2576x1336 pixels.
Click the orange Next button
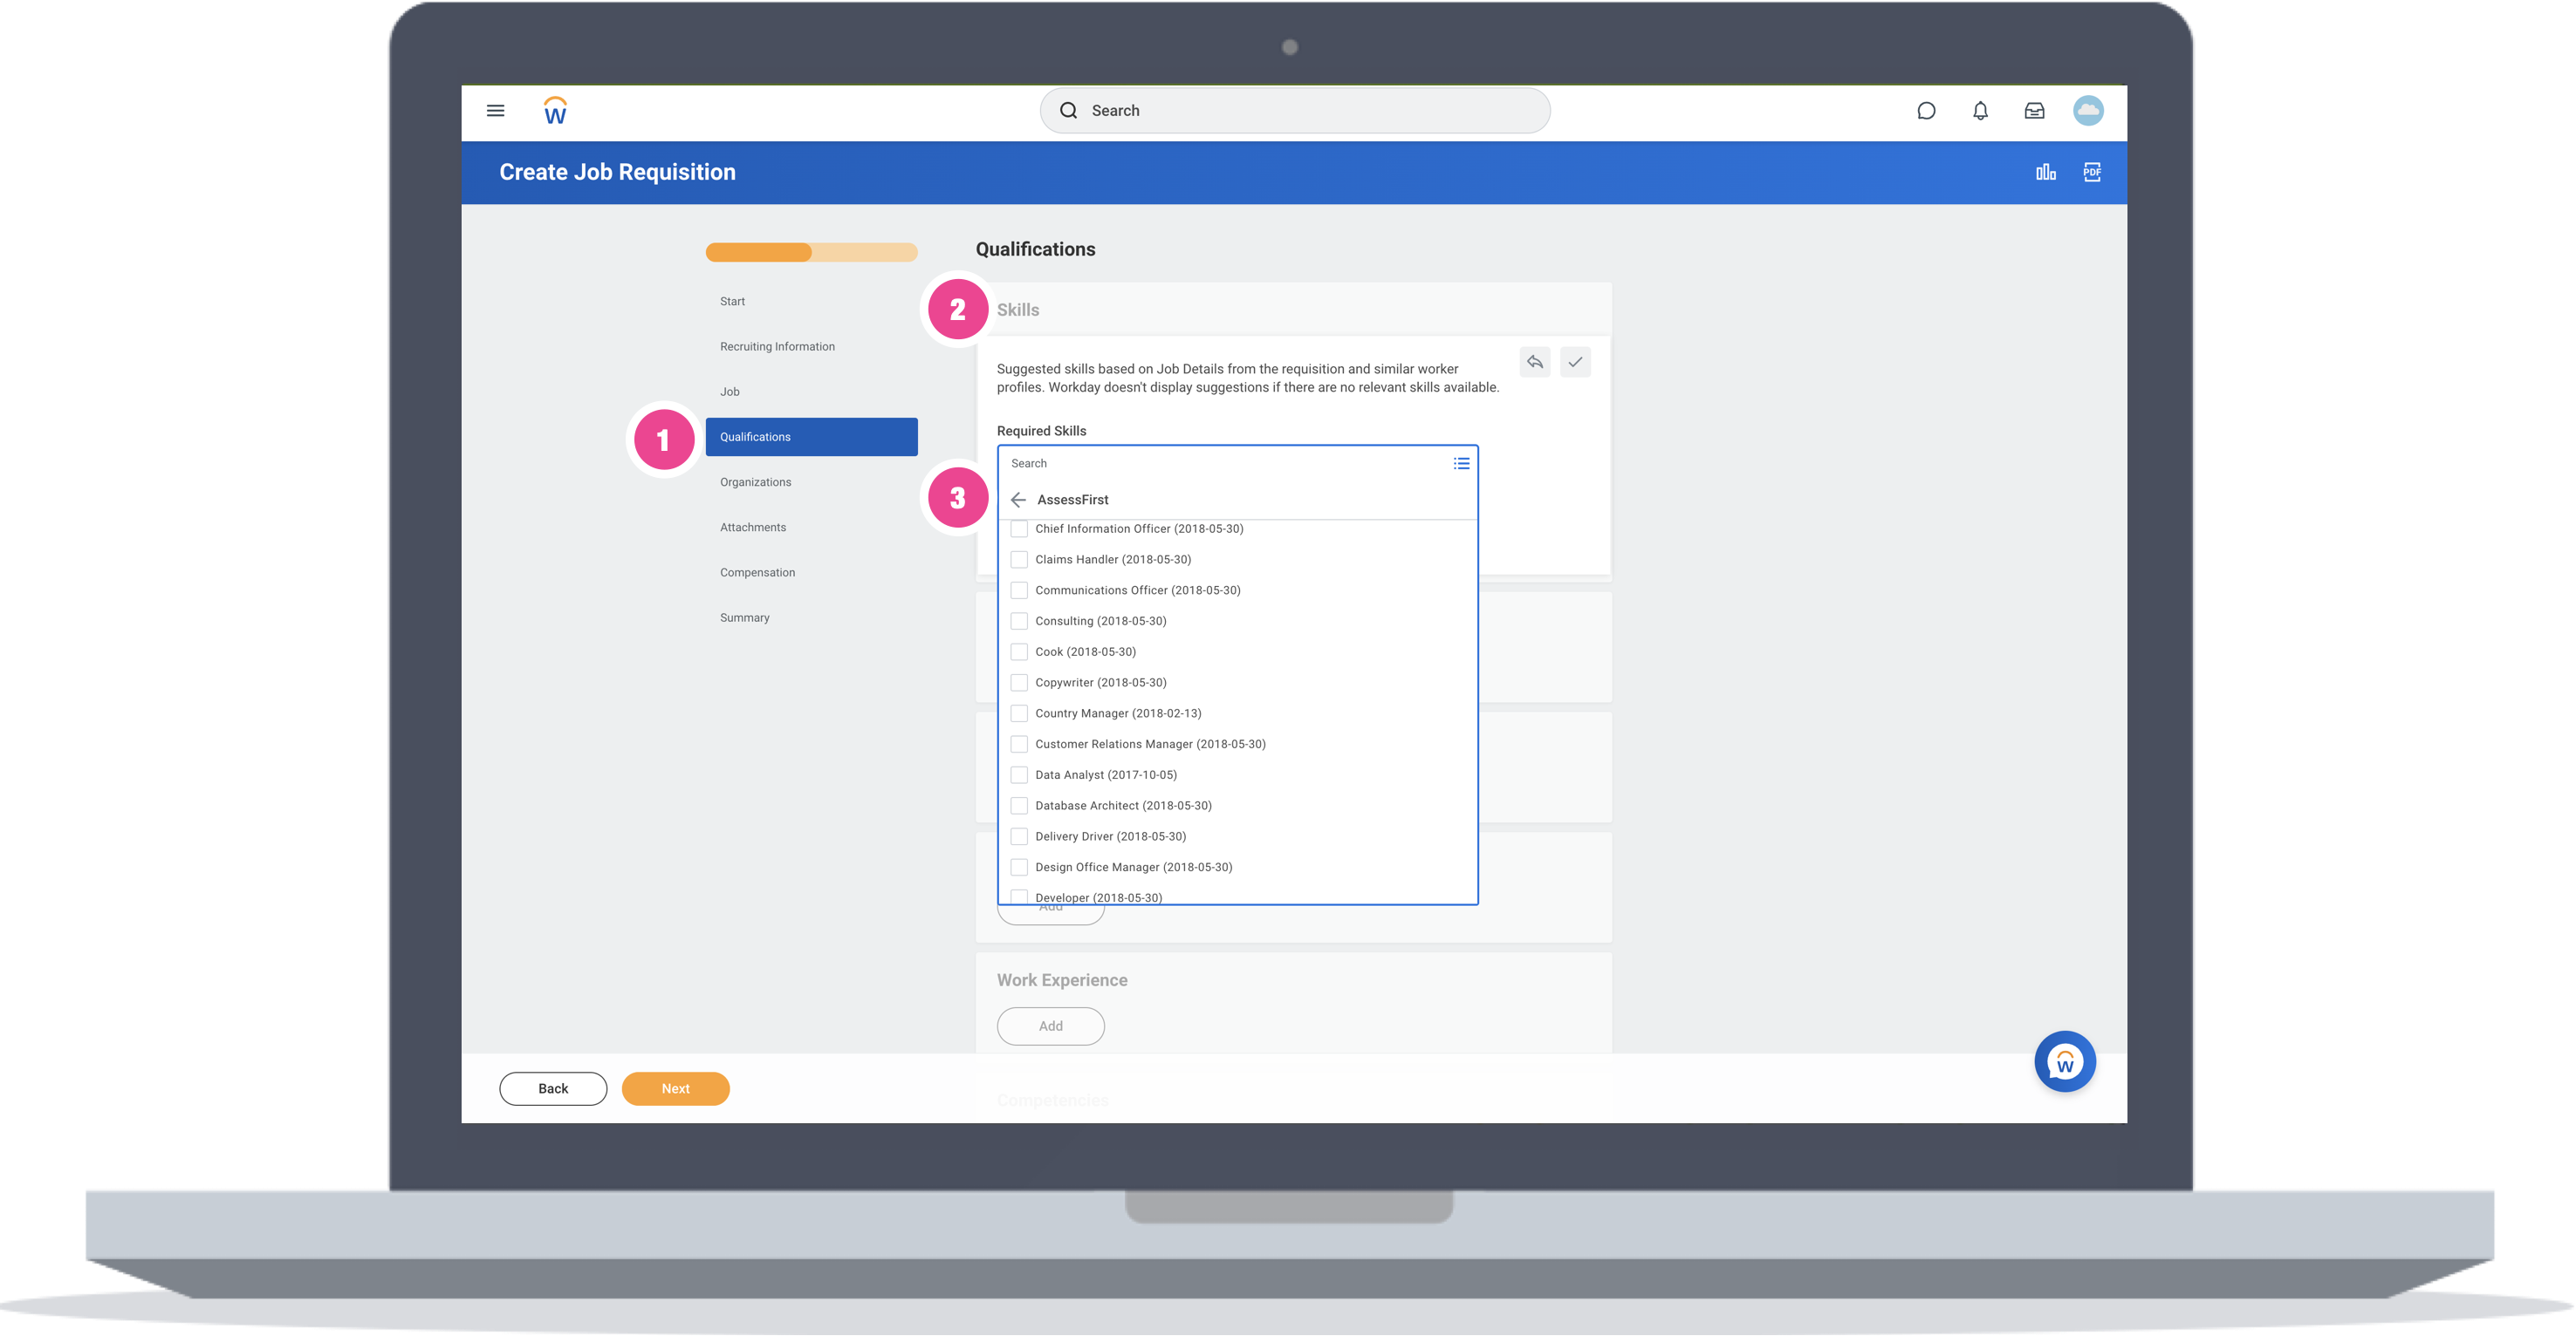point(675,1088)
